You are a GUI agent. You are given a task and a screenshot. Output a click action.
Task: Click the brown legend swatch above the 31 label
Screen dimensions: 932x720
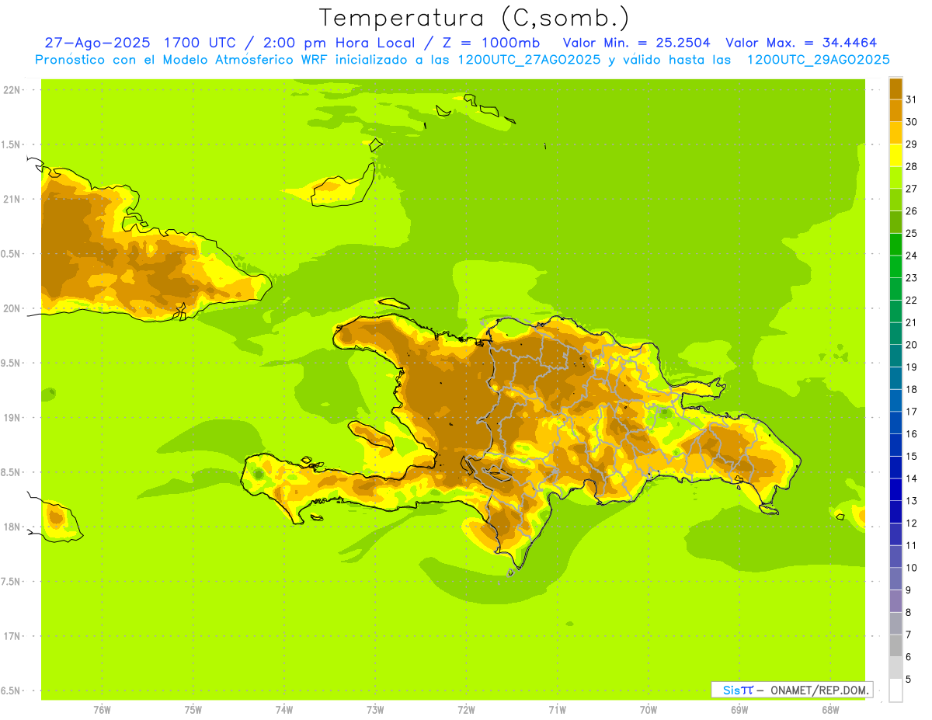tap(895, 88)
